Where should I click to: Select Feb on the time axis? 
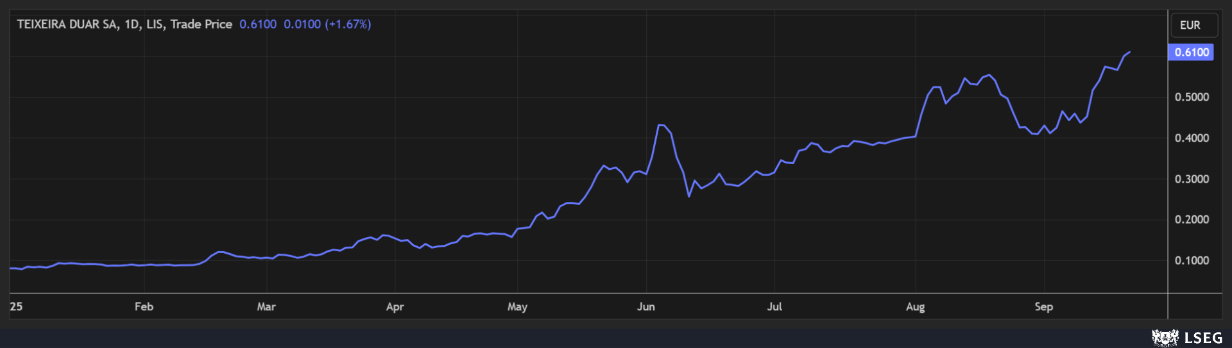tap(144, 307)
